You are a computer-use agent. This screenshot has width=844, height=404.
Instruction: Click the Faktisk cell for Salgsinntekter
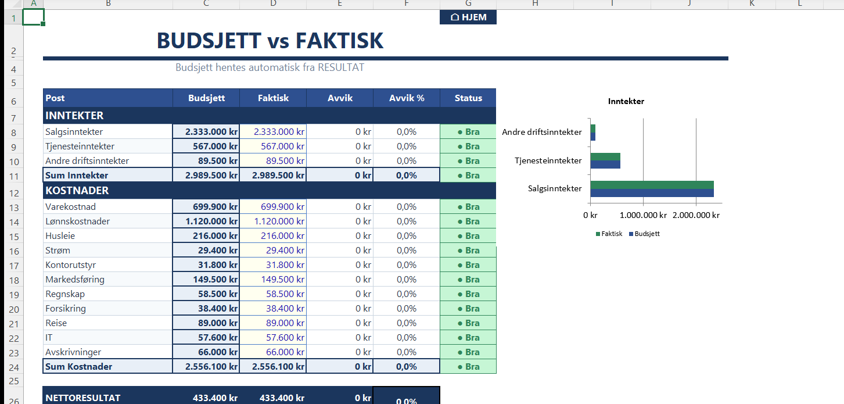tap(273, 132)
